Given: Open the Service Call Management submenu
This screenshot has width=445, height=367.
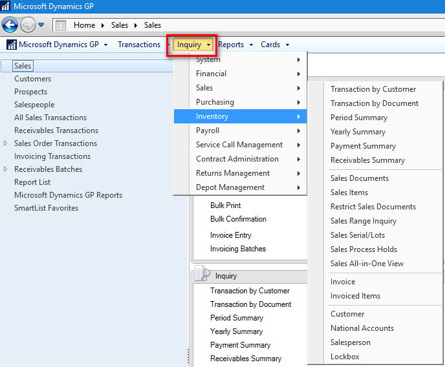Looking at the screenshot, I should point(241,145).
